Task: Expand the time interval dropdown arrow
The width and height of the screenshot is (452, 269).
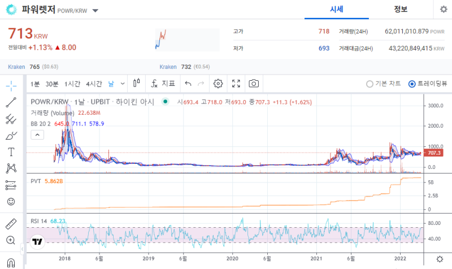Action: pyautogui.click(x=123, y=84)
